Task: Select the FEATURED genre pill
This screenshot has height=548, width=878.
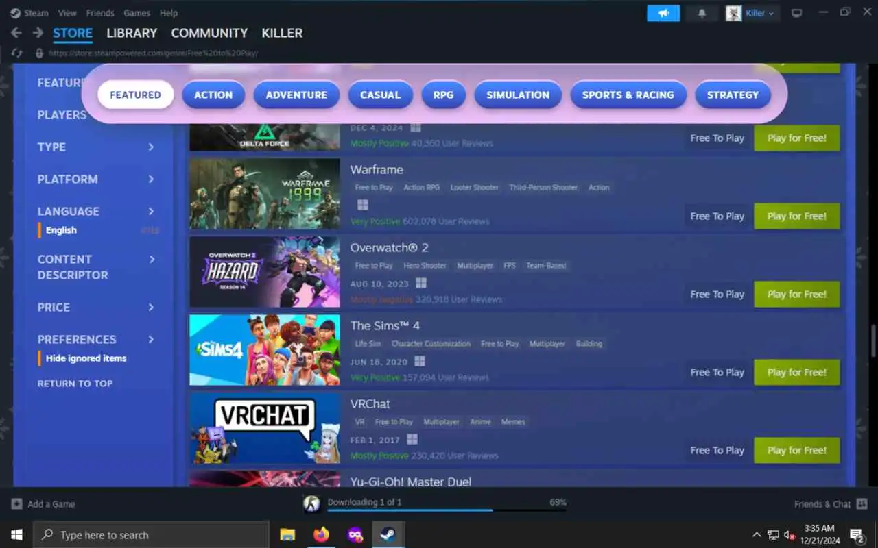Action: click(135, 95)
